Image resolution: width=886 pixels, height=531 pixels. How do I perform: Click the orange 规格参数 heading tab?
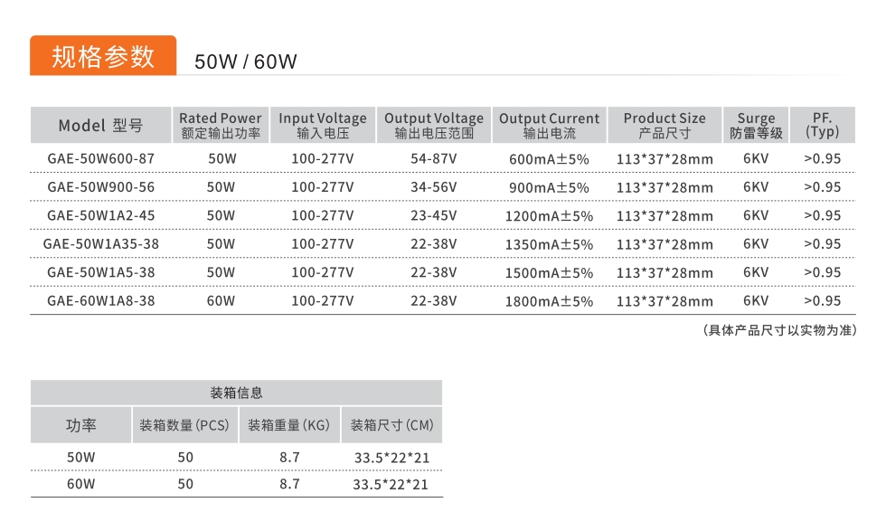coord(103,56)
